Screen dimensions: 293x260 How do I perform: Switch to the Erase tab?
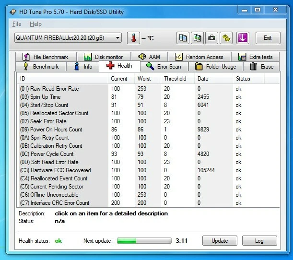pos(261,67)
